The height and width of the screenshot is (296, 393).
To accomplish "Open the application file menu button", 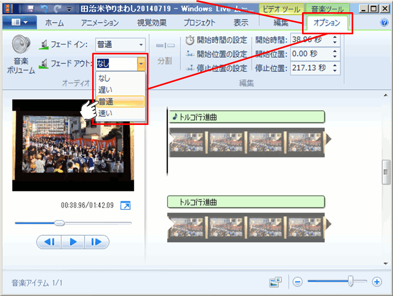I will [20, 23].
